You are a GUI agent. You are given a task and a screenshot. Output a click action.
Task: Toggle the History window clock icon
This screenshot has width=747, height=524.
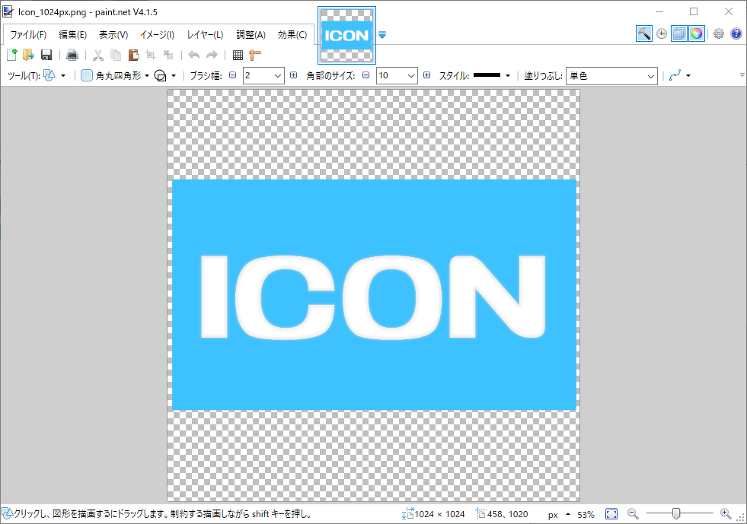662,33
